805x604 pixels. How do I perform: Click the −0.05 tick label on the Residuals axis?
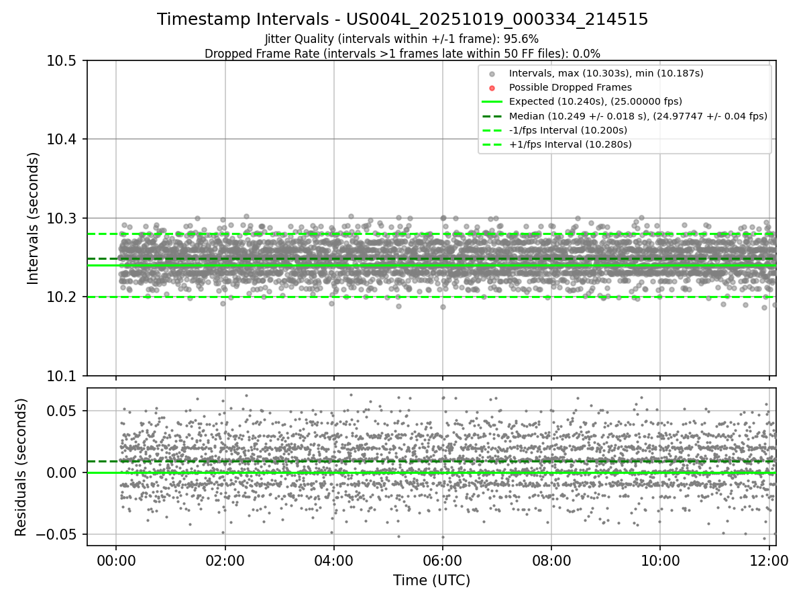[58, 535]
